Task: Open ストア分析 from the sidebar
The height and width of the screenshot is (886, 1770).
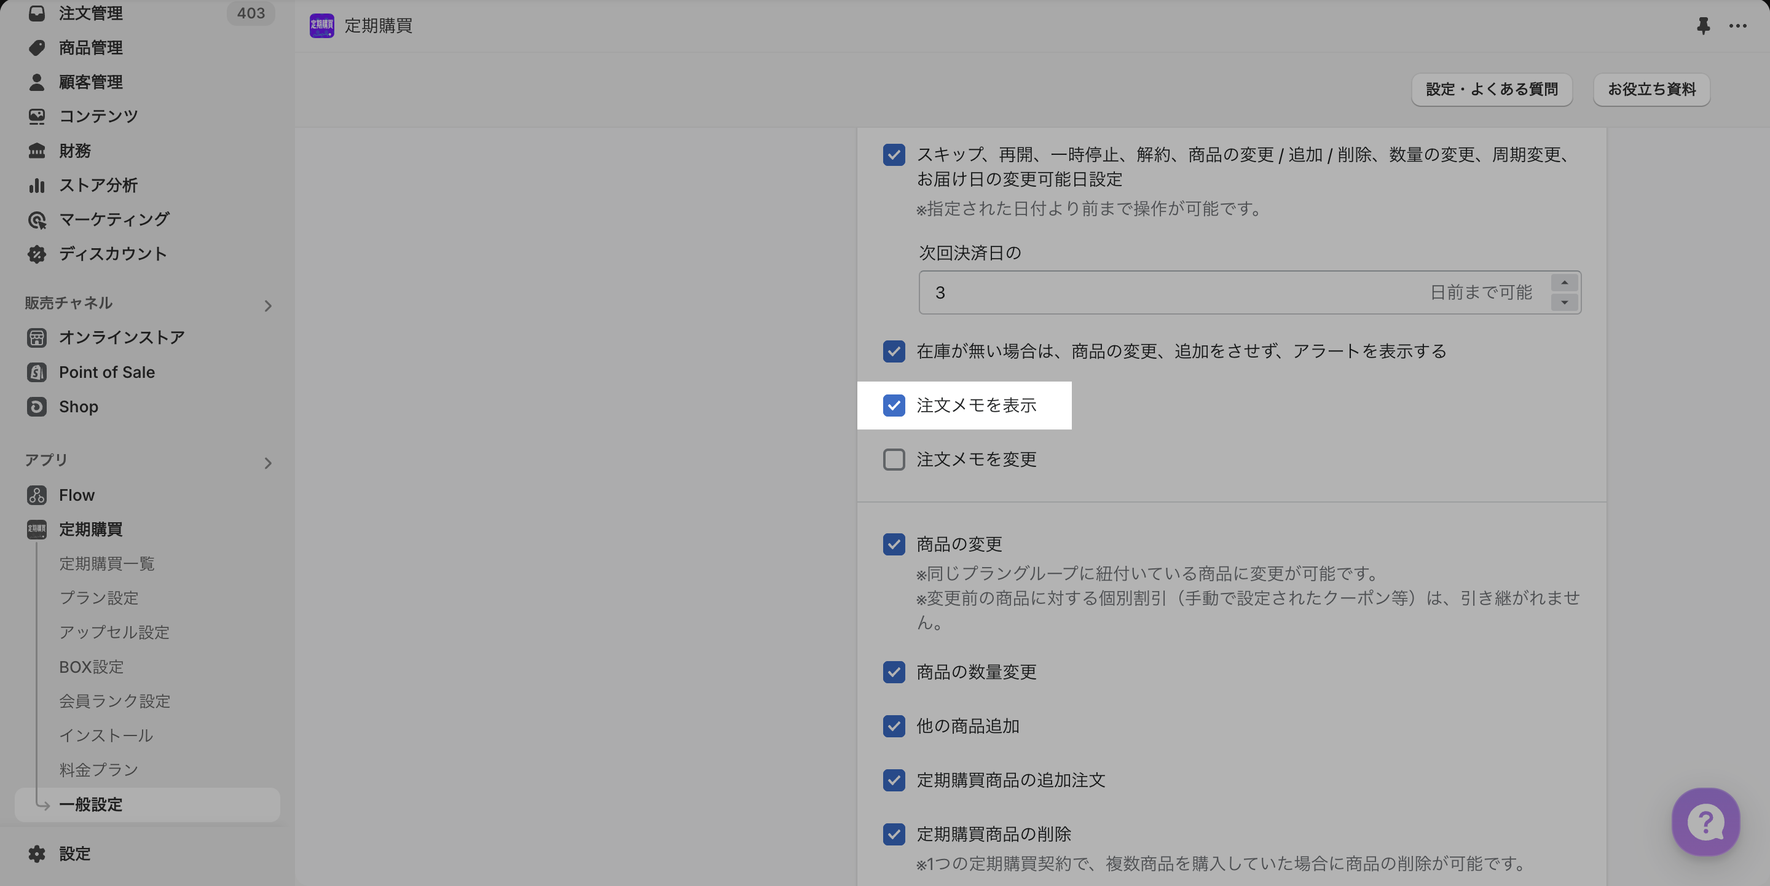Action: [98, 185]
